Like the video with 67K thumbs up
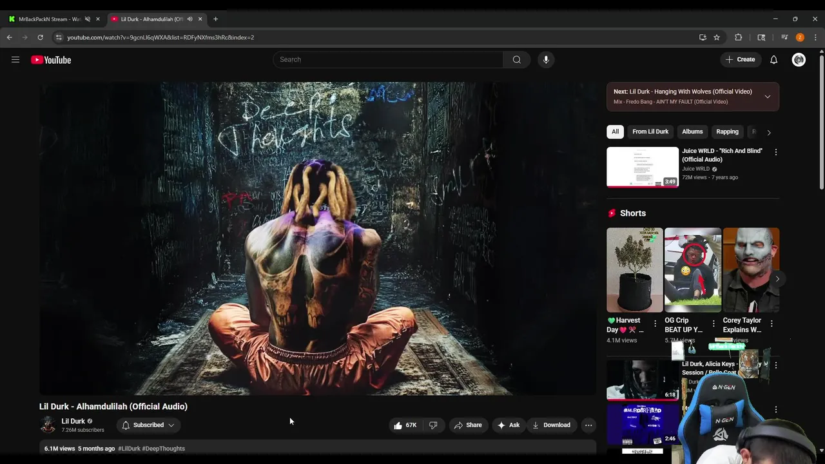825x464 pixels. (x=405, y=425)
